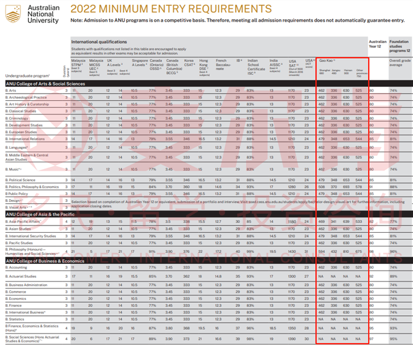Click the 'Overall grade average' subheader
The image size is (413, 346).
(400, 63)
